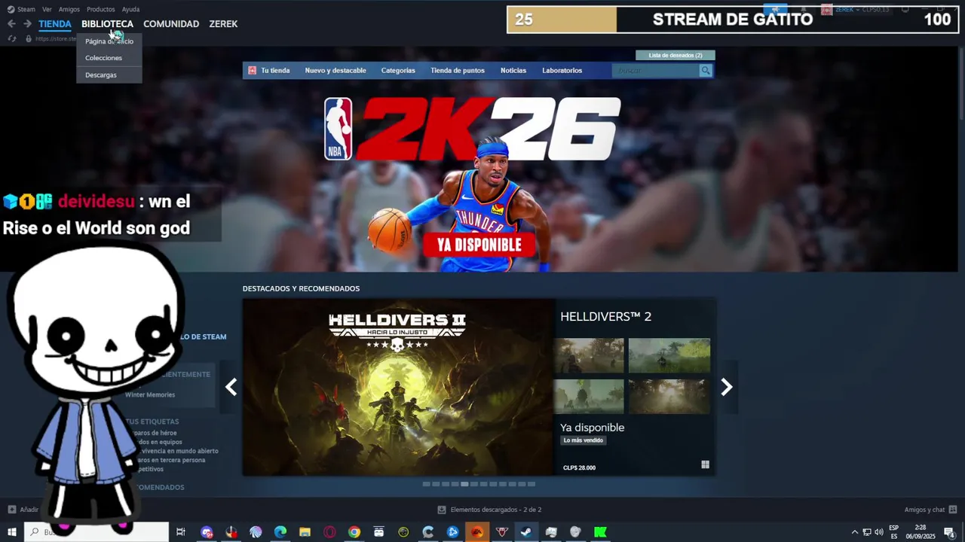This screenshot has height=542, width=965.
Task: Switch to Steam via its taskbar icon
Action: tap(526, 532)
